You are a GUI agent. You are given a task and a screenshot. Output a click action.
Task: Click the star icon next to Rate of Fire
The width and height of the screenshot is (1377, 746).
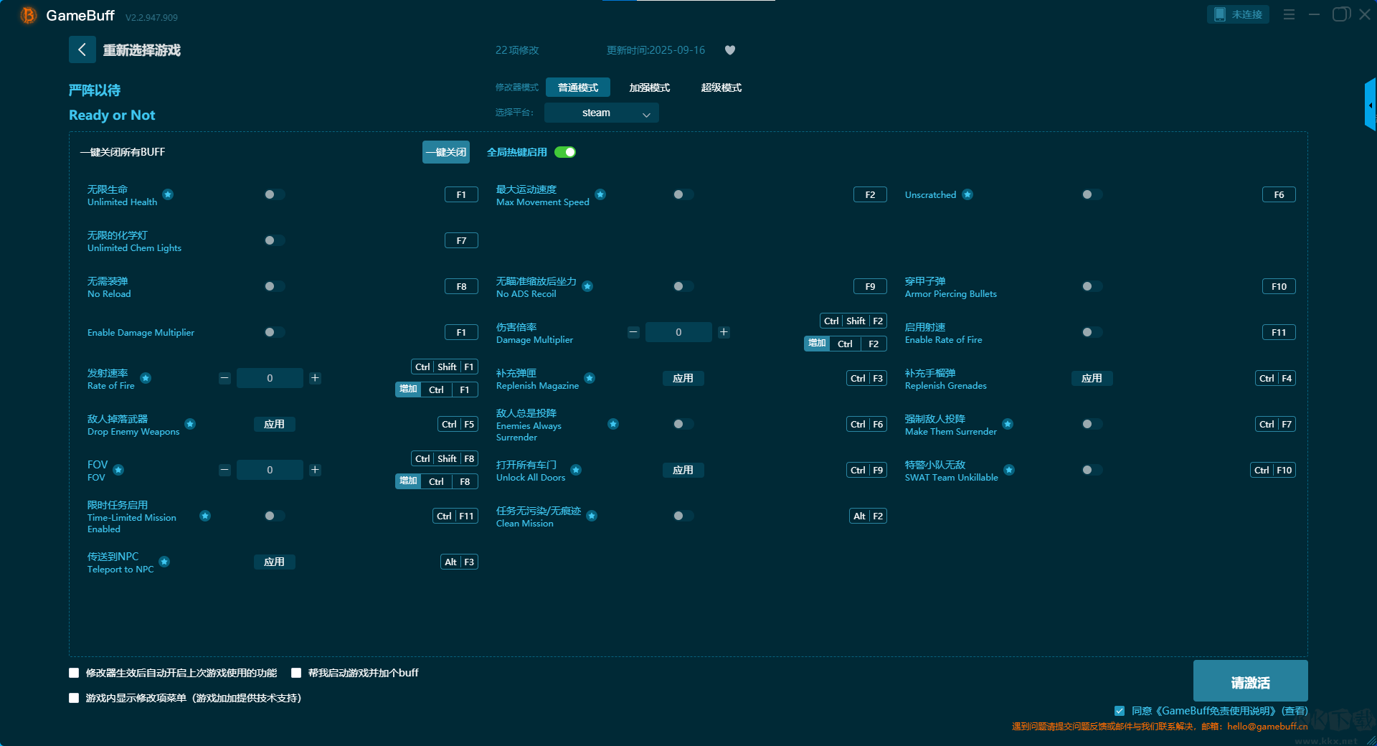coord(146,378)
